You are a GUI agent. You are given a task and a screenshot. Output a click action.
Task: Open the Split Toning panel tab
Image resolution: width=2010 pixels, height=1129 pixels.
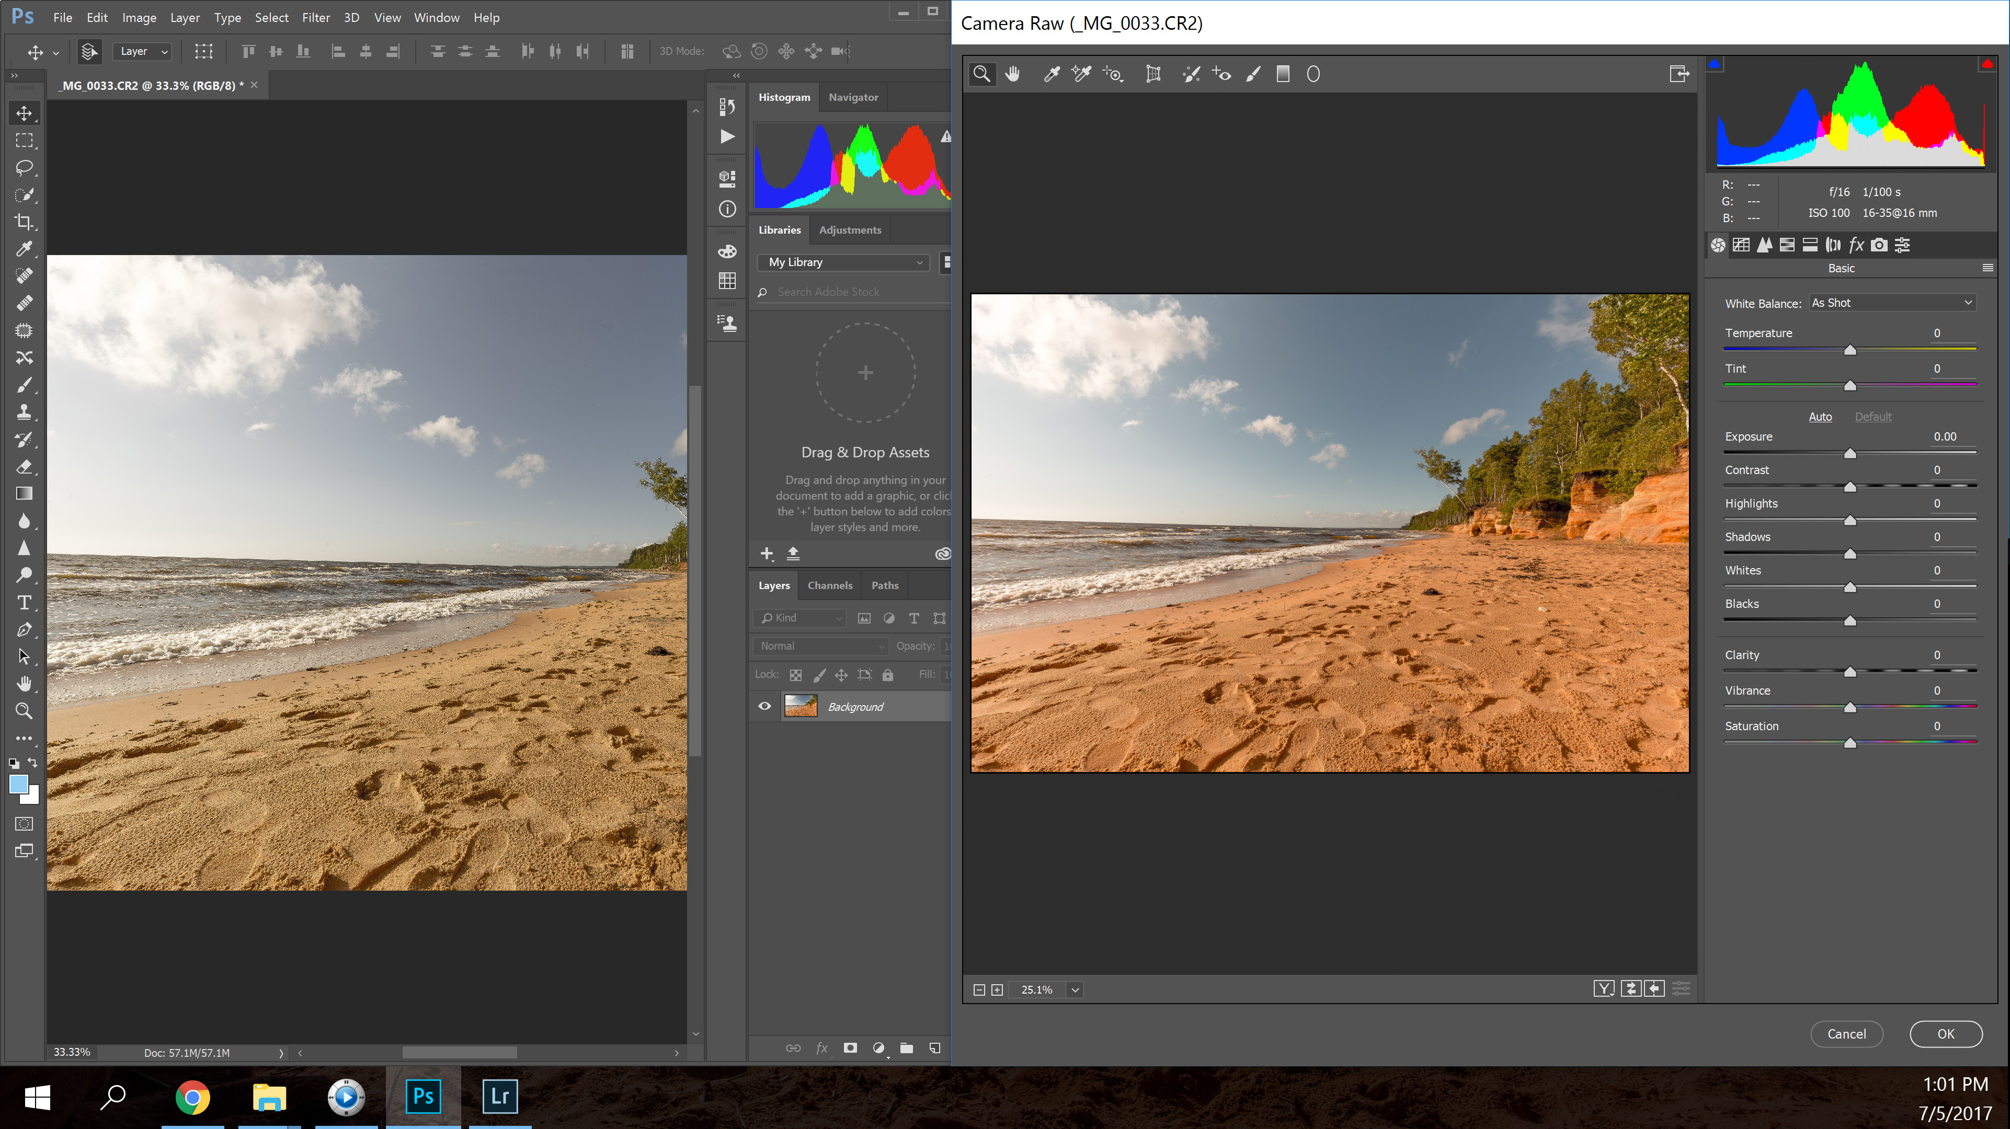pyautogui.click(x=1810, y=245)
